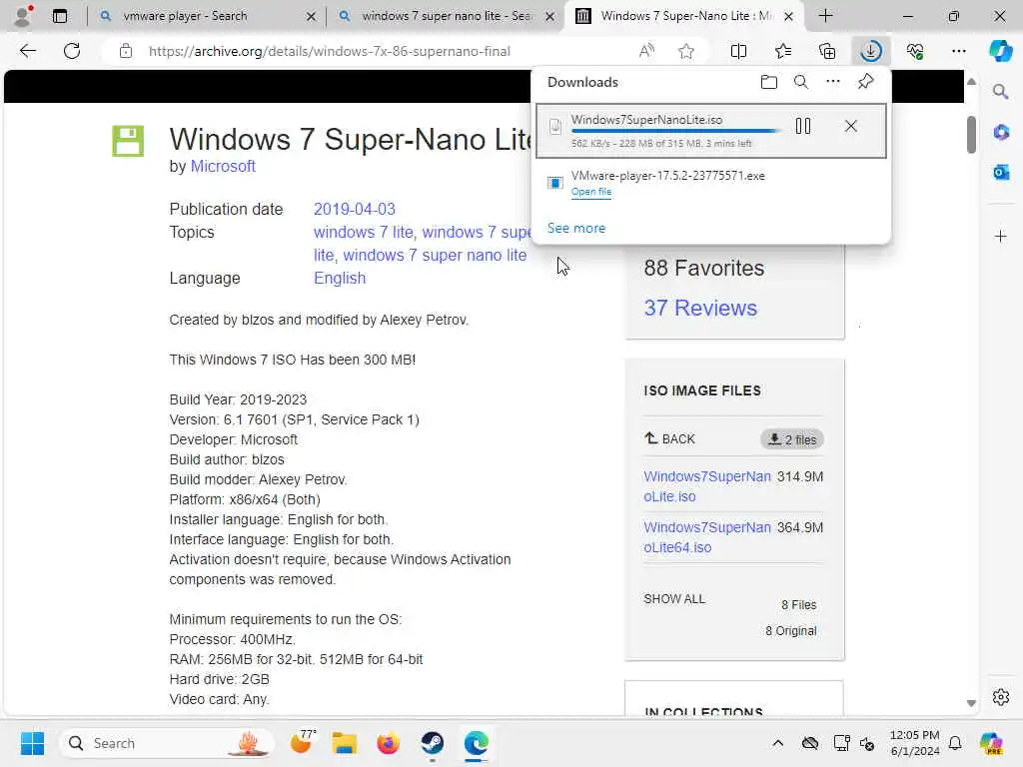This screenshot has width=1023, height=767.
Task: Open downloads folder icon in Downloads panel
Action: point(769,82)
